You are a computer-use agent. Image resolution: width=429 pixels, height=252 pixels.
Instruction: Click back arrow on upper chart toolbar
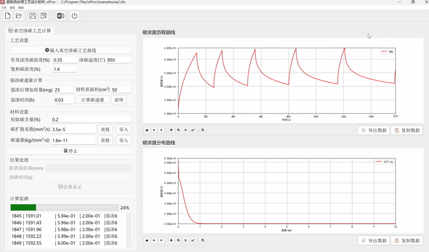point(154,130)
